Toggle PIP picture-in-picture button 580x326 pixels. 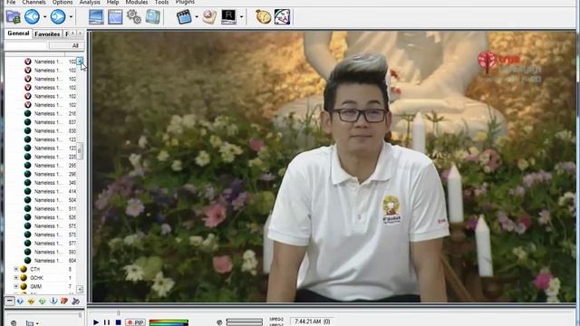click(135, 322)
